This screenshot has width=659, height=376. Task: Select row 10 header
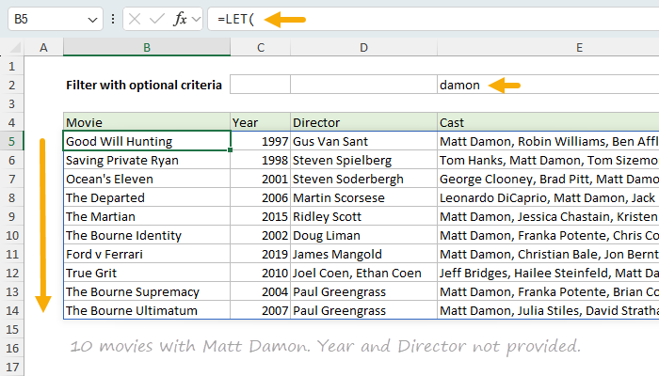point(11,235)
